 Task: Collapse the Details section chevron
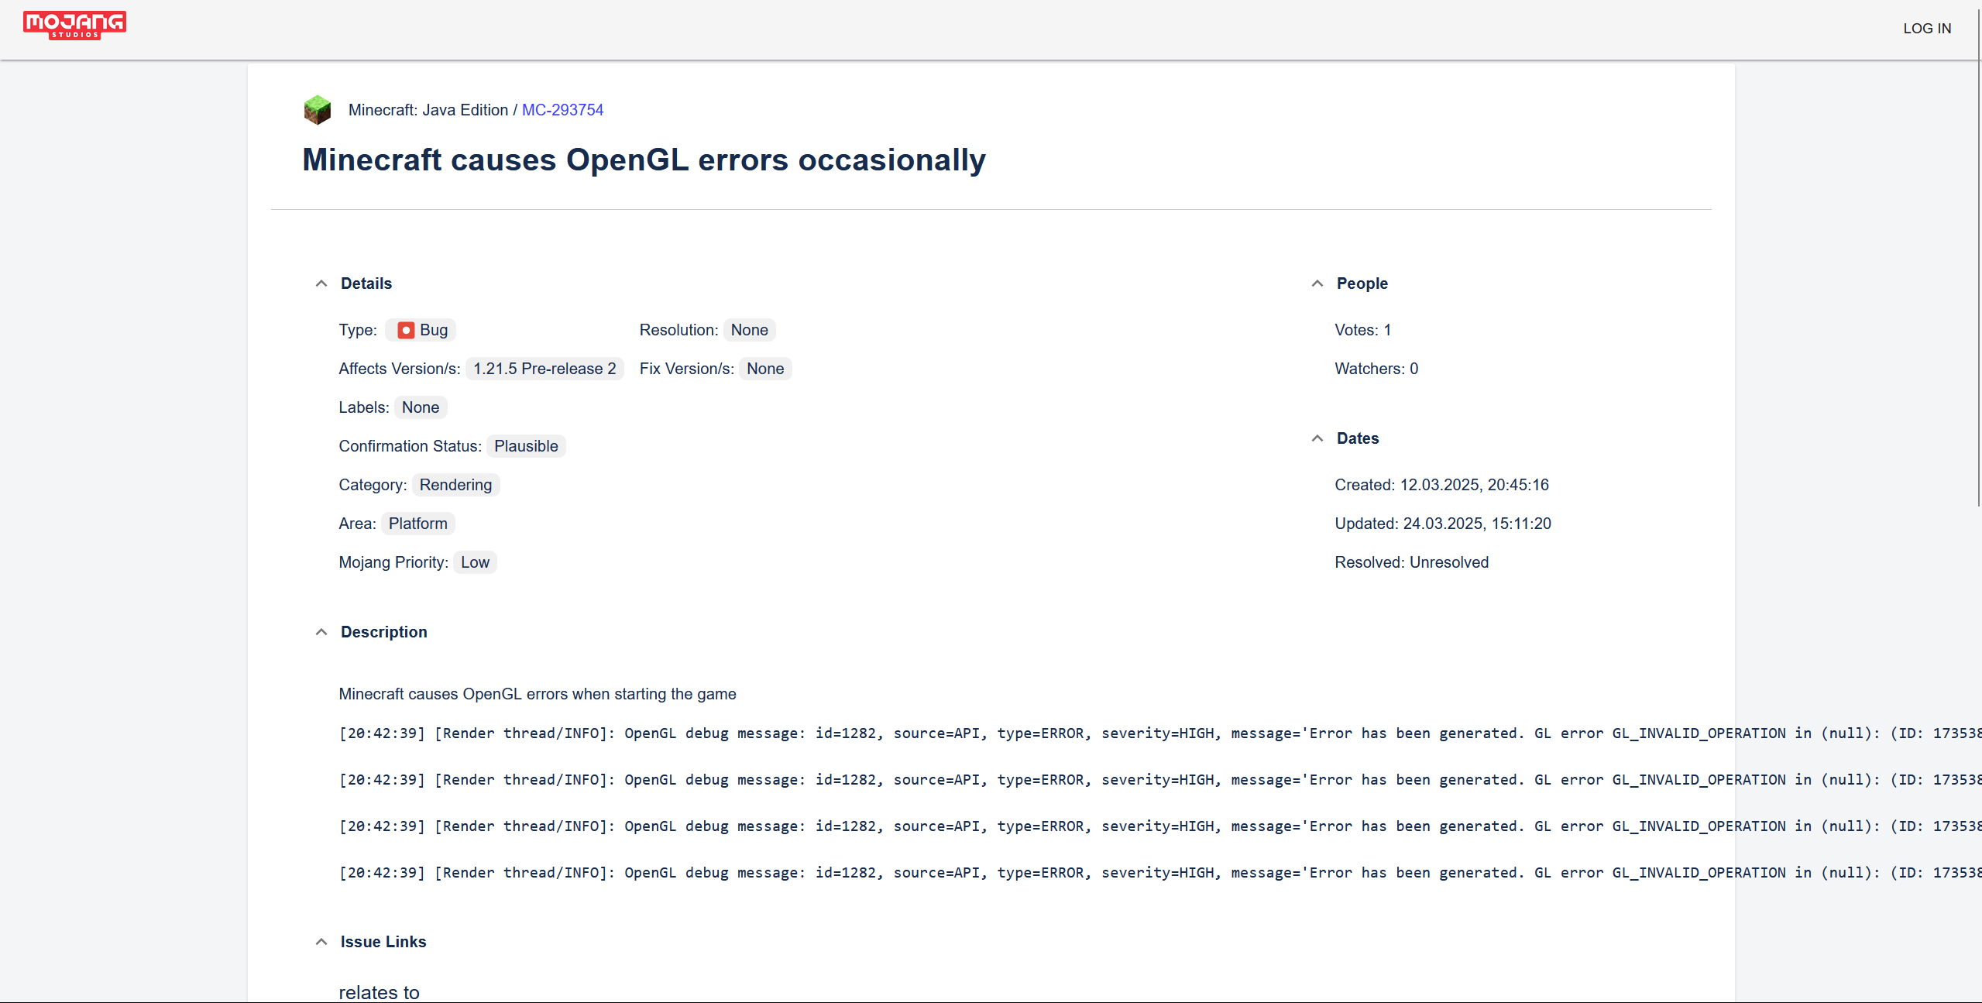point(321,283)
